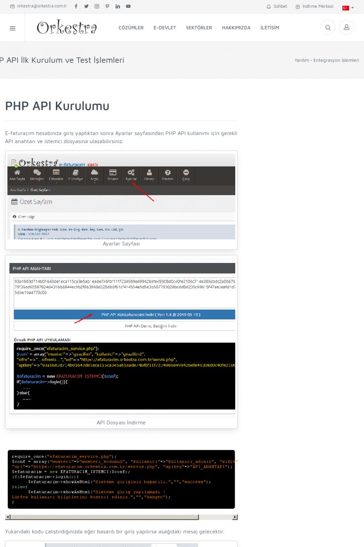The image size is (364, 547).
Task: Open the YouTube social icon
Action: [x=128, y=6]
